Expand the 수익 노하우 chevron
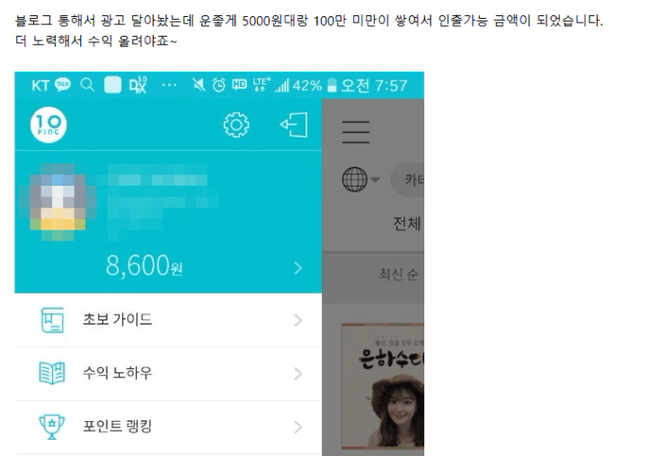The height and width of the screenshot is (456, 648). click(x=298, y=374)
